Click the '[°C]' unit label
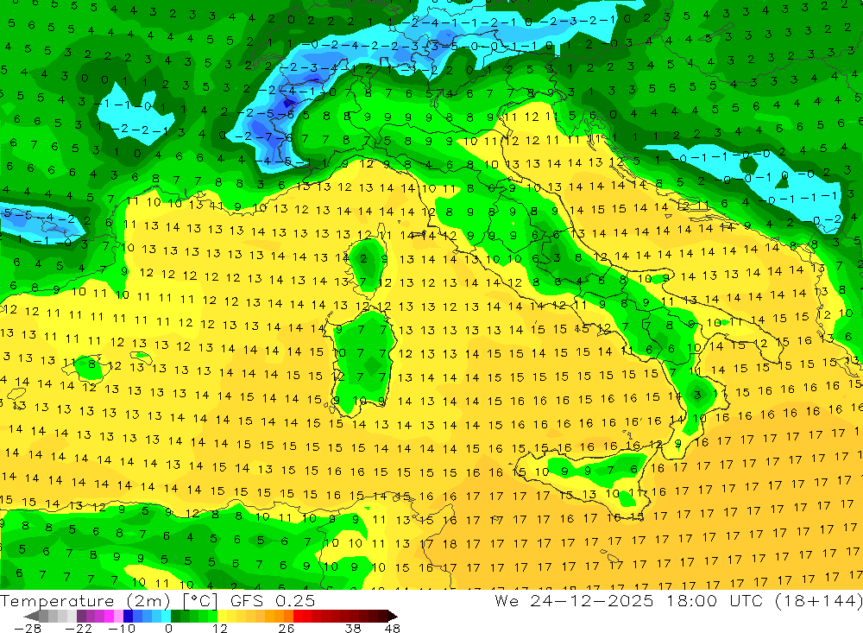The height and width of the screenshot is (633, 863). point(200,601)
